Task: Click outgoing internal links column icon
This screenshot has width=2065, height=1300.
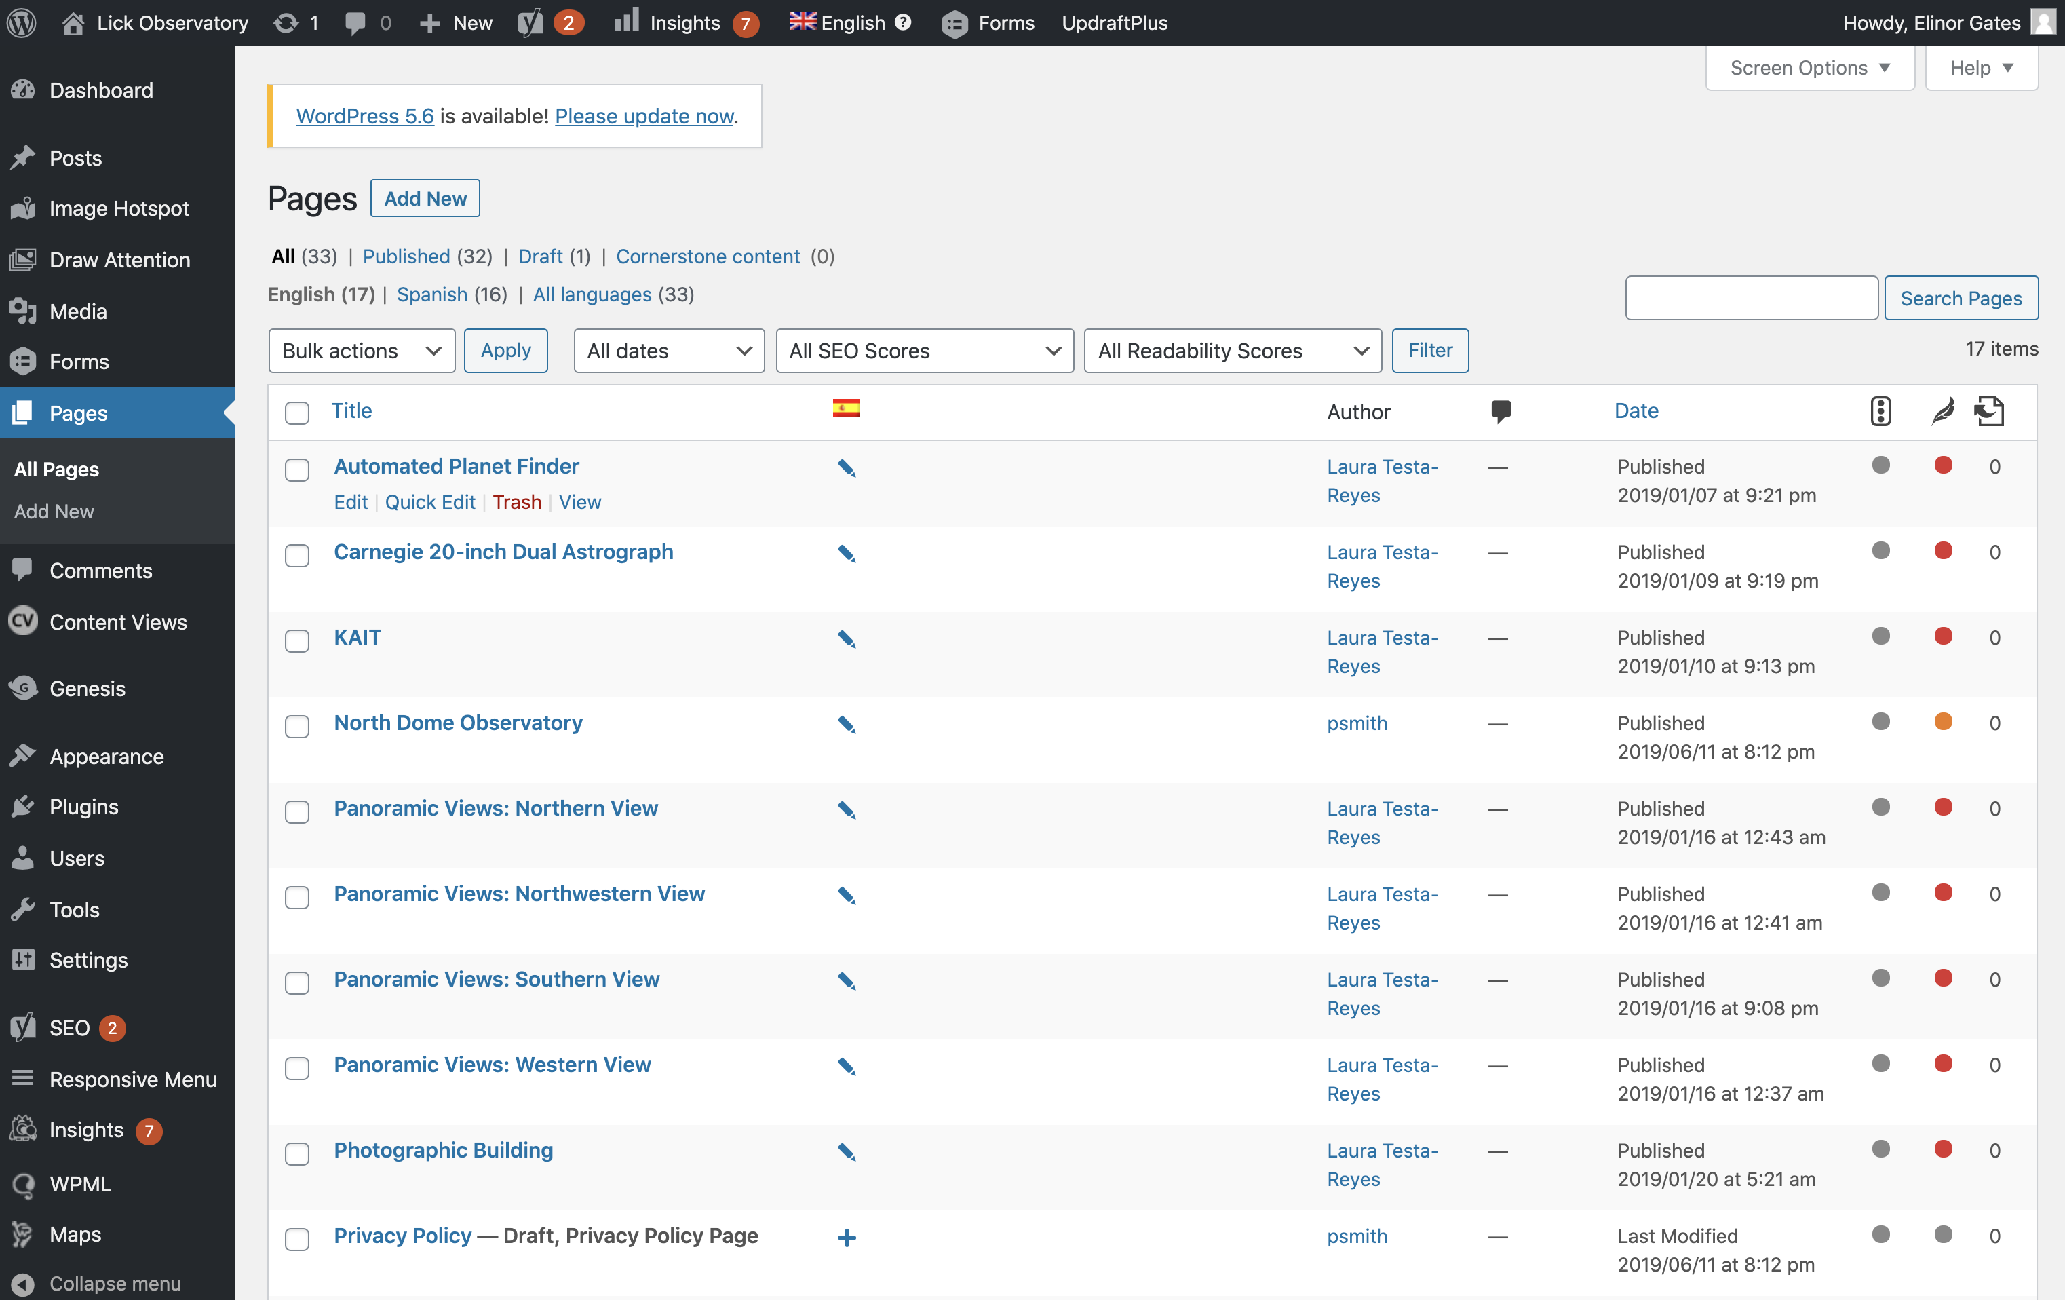Action: click(x=1990, y=410)
